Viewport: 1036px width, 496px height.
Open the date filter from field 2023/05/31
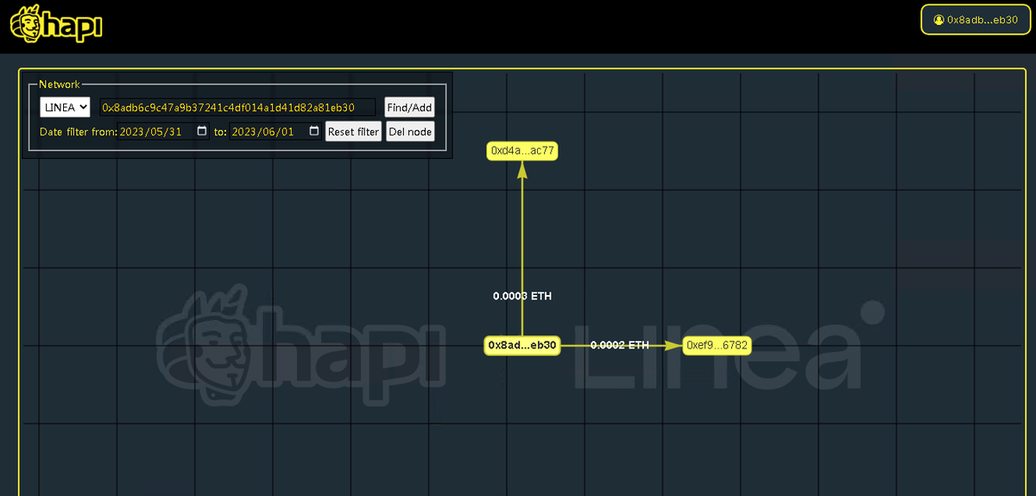tap(163, 132)
